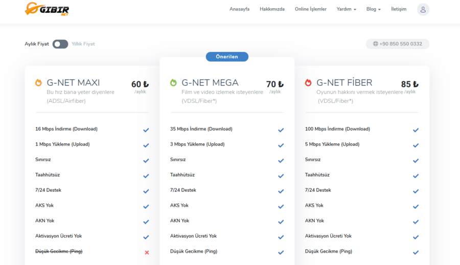The image size is (460, 265).
Task: Click the AKN Yok checkmark in G-NET MEGA
Action: (x=281, y=222)
